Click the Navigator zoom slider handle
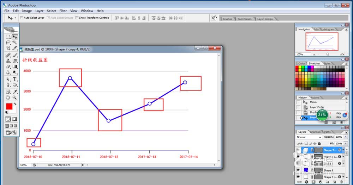Viewport: 353px width, 185px height. click(328, 54)
